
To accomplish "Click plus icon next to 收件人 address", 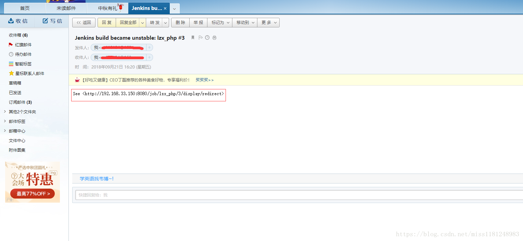I will point(150,57).
